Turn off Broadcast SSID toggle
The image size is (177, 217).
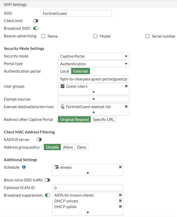pos(36,28)
